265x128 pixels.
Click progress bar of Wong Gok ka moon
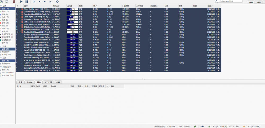[73, 9]
